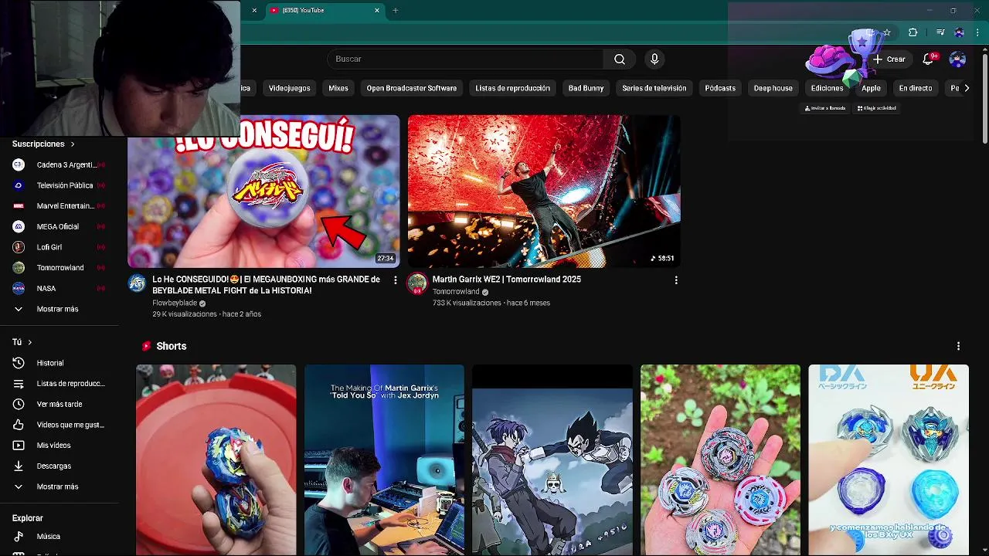This screenshot has height=556, width=989.
Task: Open more options for Martin Garrix video
Action: [676, 280]
